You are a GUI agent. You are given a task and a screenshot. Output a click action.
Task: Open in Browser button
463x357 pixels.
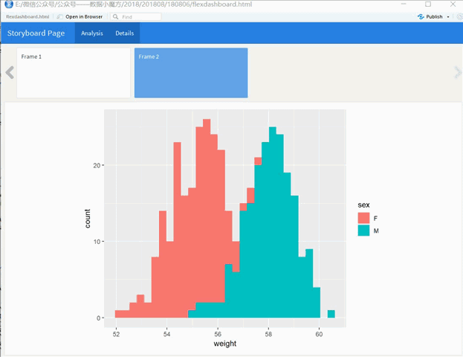(80, 17)
